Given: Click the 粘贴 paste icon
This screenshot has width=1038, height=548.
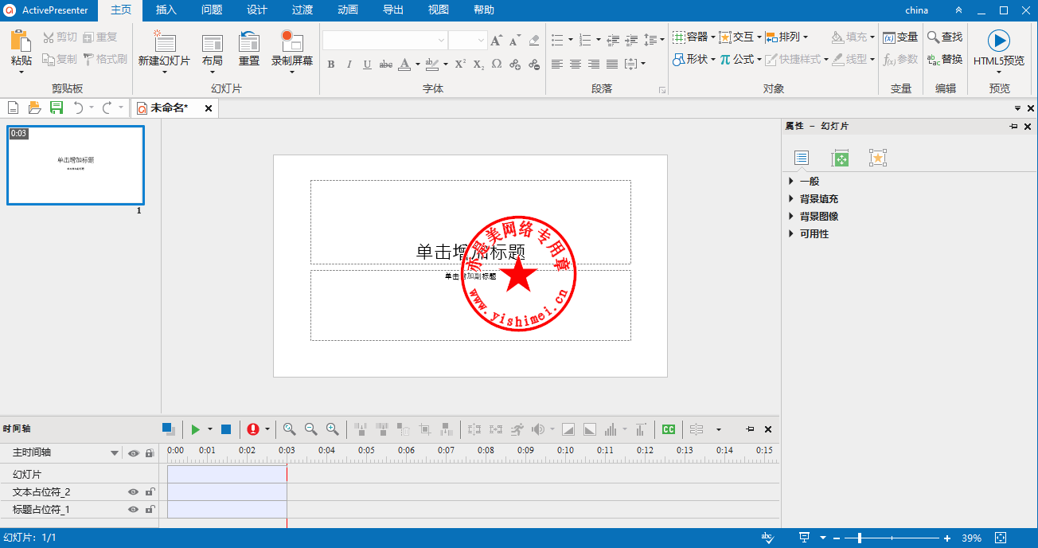Looking at the screenshot, I should (21, 41).
